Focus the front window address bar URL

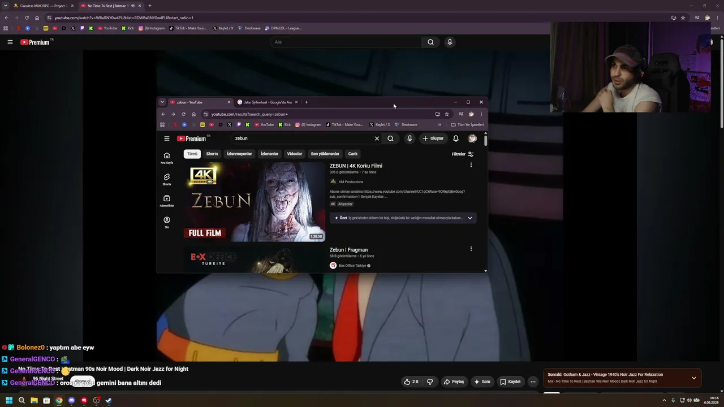[x=249, y=114]
